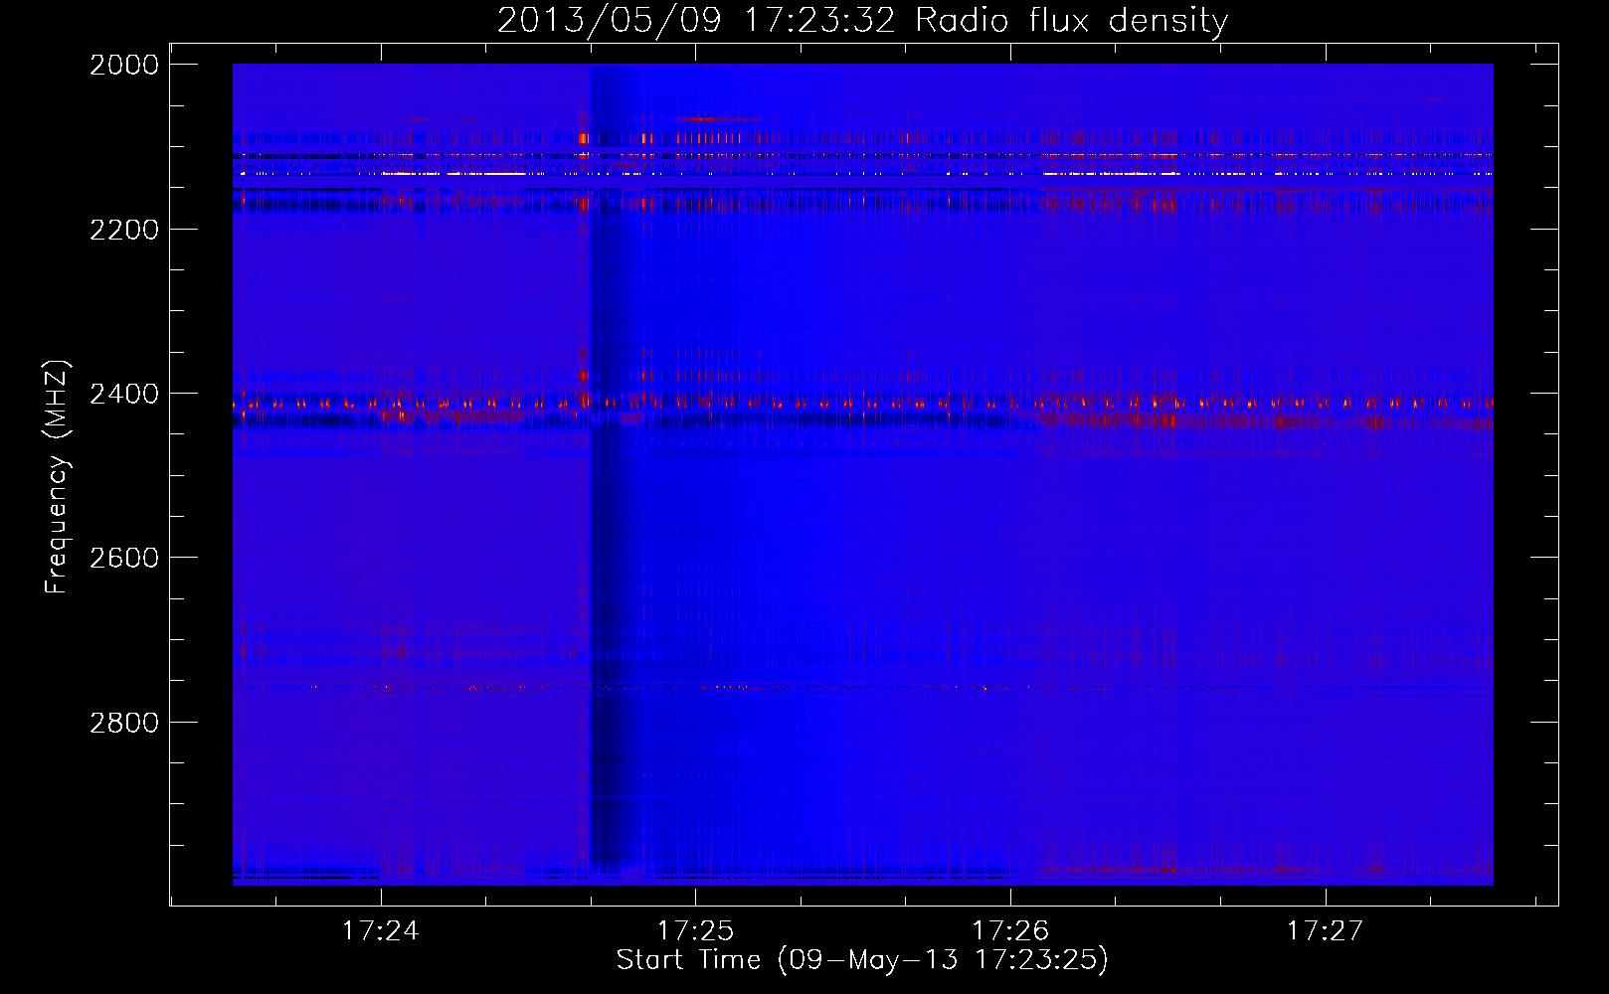Viewport: 1609px width, 994px height.
Task: Click the 17:25 time tick label
Action: tap(695, 931)
